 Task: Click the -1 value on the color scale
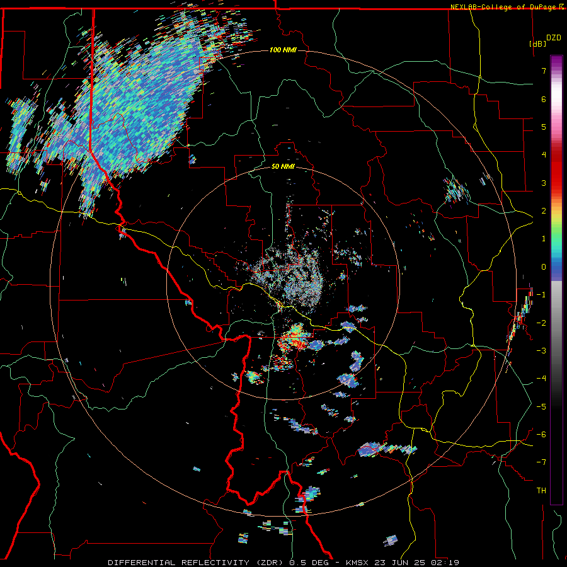pyautogui.click(x=541, y=295)
